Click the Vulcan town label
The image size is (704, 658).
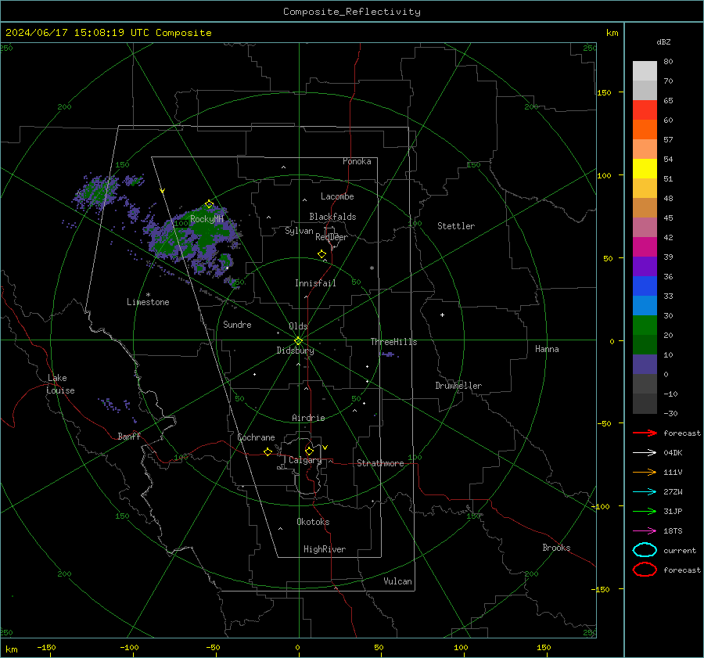pyautogui.click(x=398, y=581)
